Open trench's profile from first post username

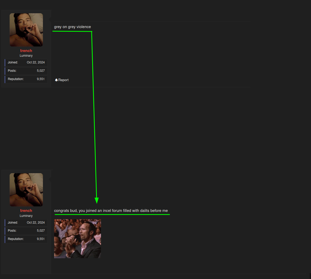pos(26,51)
